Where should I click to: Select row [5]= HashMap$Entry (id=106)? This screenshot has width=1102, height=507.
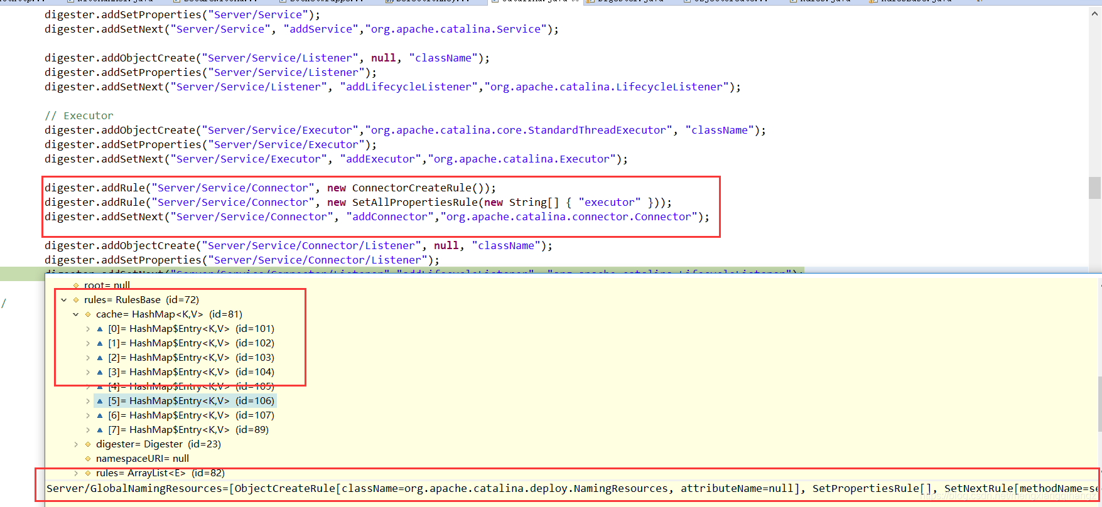(x=191, y=401)
